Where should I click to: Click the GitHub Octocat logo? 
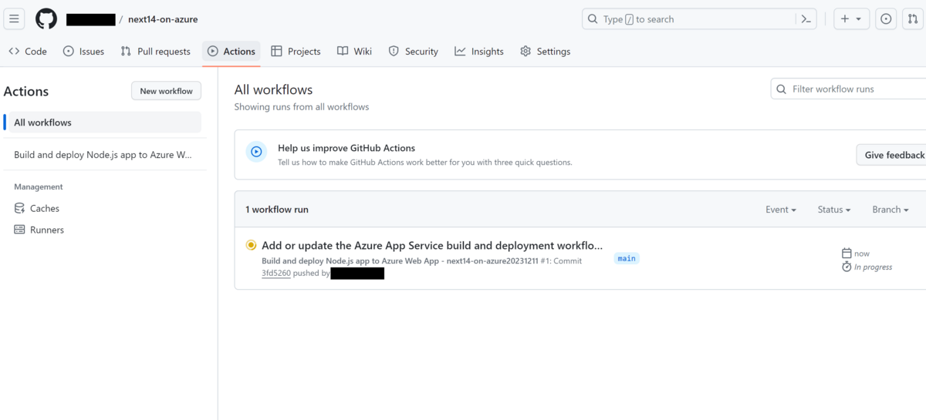[x=46, y=19]
